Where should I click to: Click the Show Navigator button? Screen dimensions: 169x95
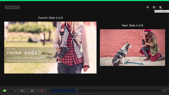(x=12, y=7)
